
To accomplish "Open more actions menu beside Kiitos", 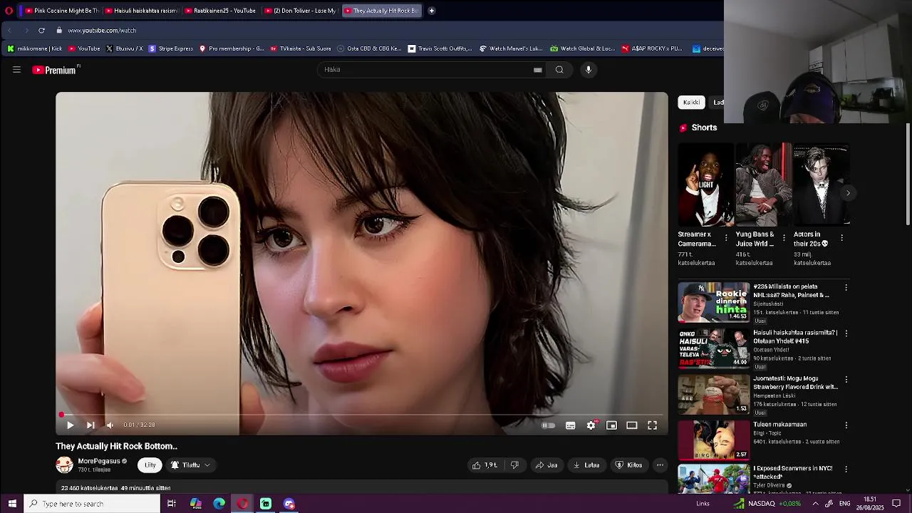I will (660, 465).
